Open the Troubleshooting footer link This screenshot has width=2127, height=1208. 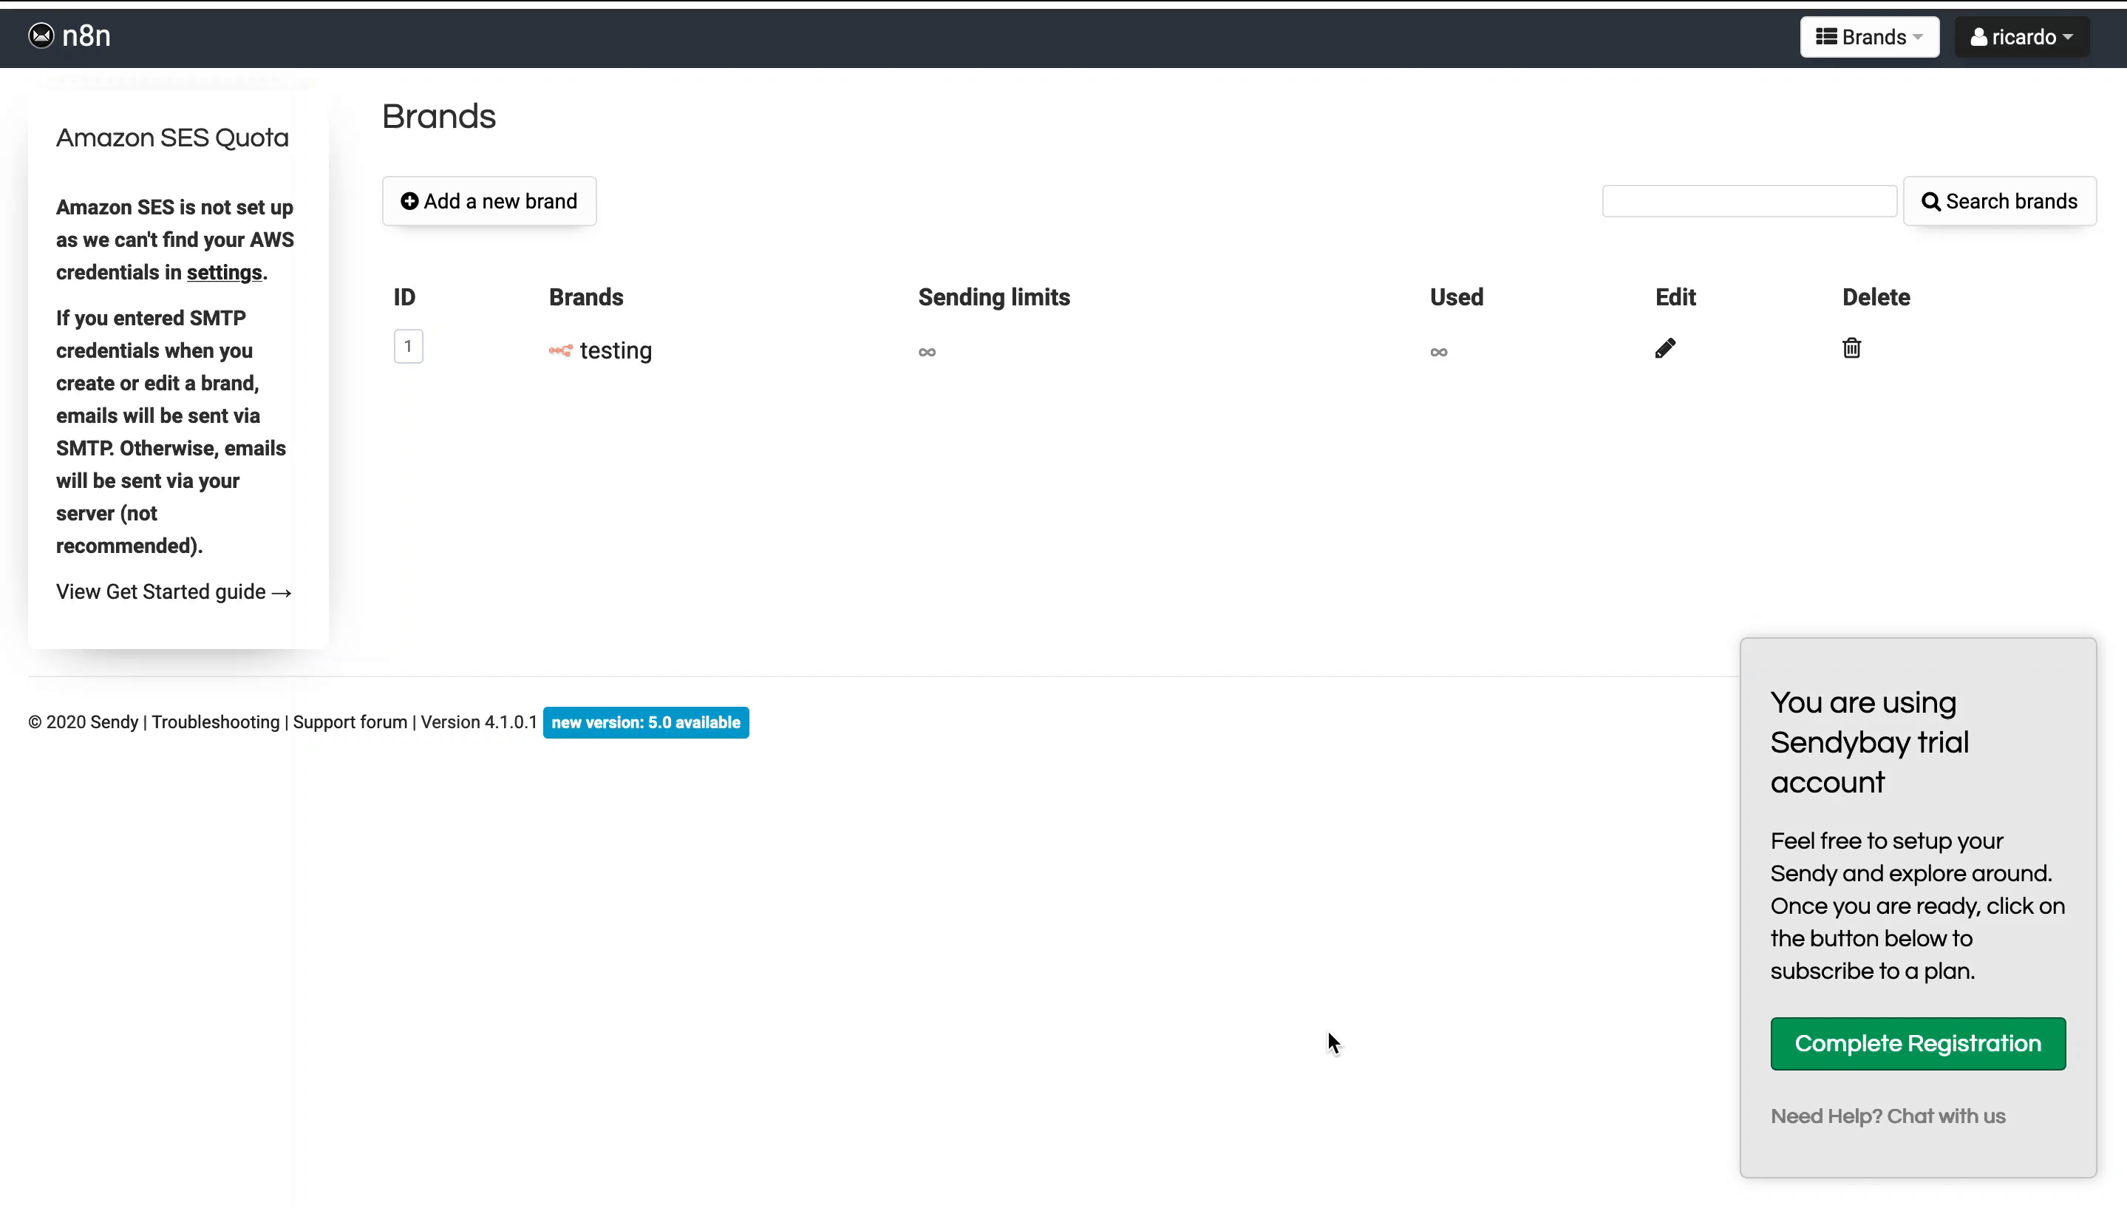(216, 722)
